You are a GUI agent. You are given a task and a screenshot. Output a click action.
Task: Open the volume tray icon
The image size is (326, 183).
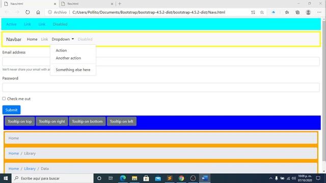(x=293, y=178)
